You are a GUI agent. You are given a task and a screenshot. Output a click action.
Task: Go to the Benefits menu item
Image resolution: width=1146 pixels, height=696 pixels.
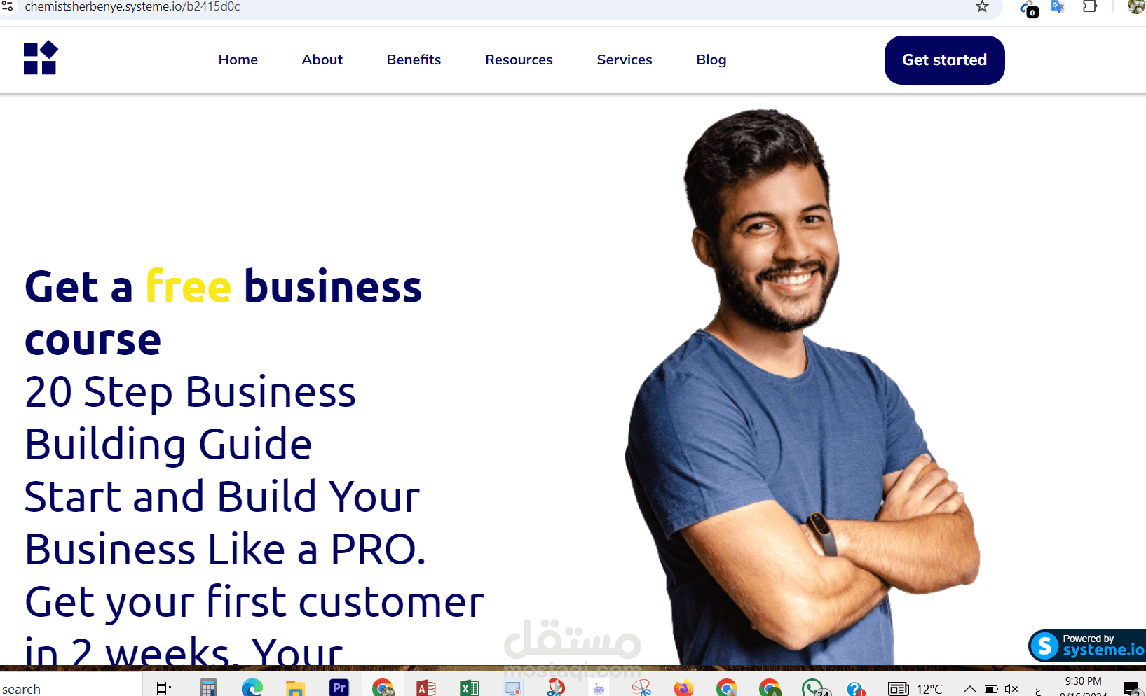[414, 60]
